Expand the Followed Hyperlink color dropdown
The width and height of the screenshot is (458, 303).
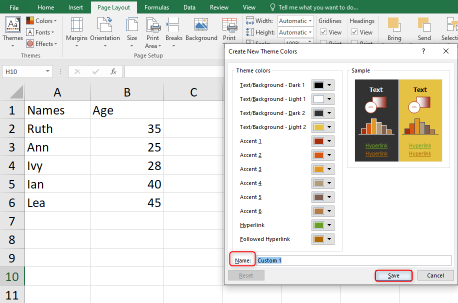point(329,239)
